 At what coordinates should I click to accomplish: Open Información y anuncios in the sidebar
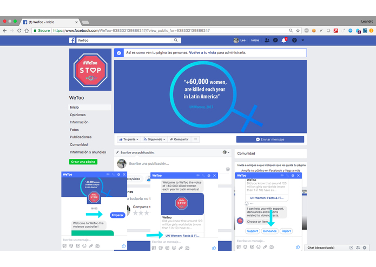[x=88, y=152]
